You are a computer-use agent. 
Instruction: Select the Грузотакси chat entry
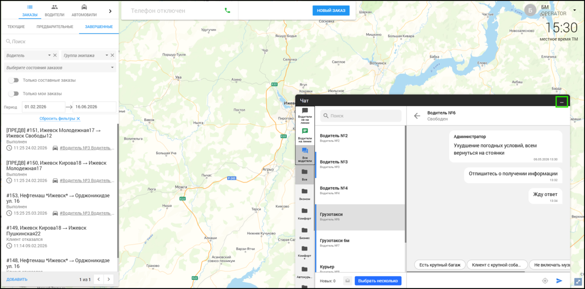tap(360, 217)
